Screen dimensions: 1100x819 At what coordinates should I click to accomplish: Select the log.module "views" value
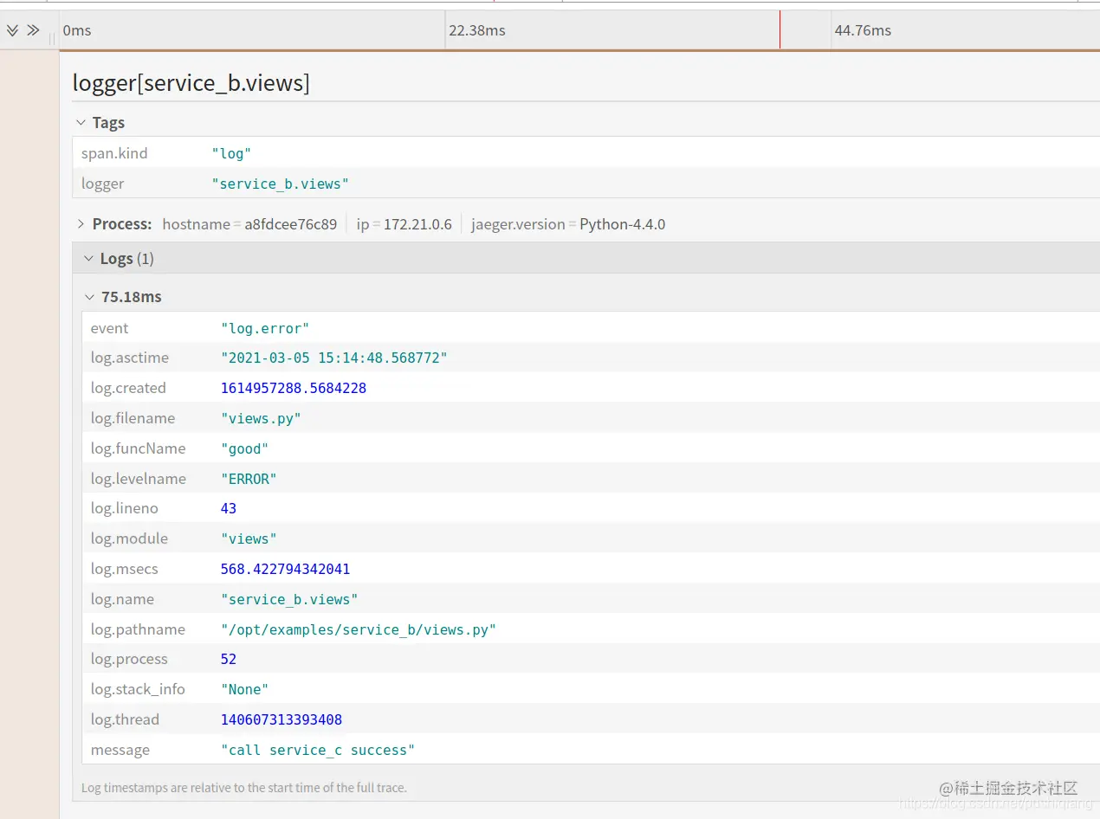pyautogui.click(x=249, y=538)
